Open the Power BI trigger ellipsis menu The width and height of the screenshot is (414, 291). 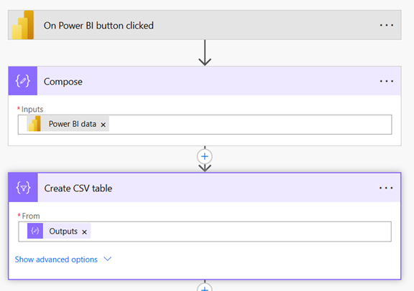click(x=387, y=25)
